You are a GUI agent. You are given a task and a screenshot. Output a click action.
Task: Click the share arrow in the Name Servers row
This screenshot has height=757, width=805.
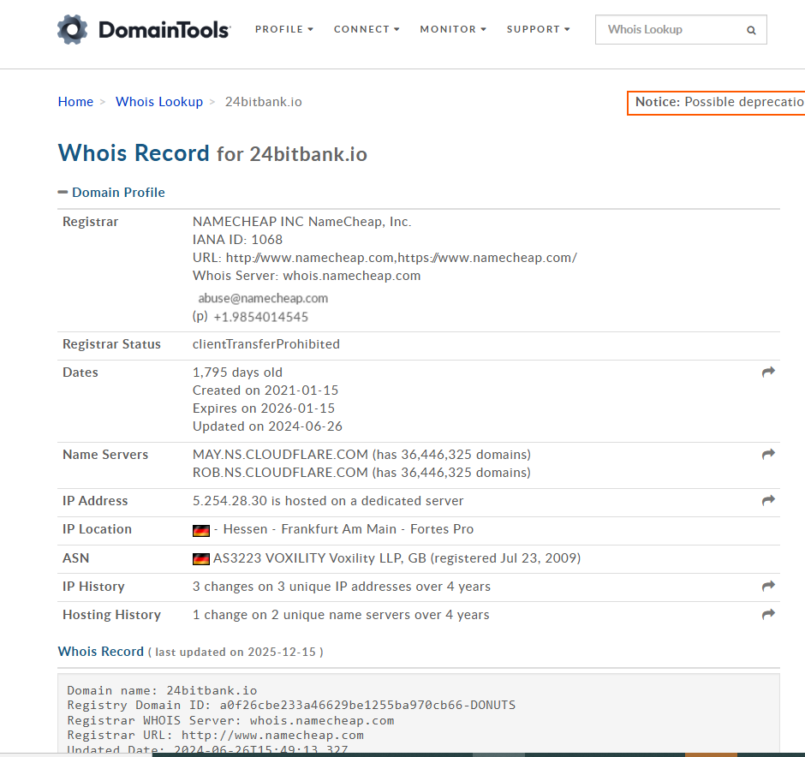pos(768,454)
